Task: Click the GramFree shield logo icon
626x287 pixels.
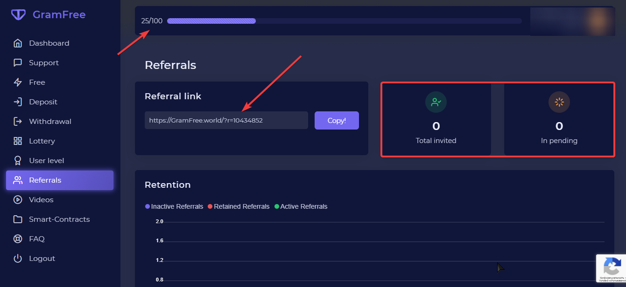Action: click(x=18, y=15)
